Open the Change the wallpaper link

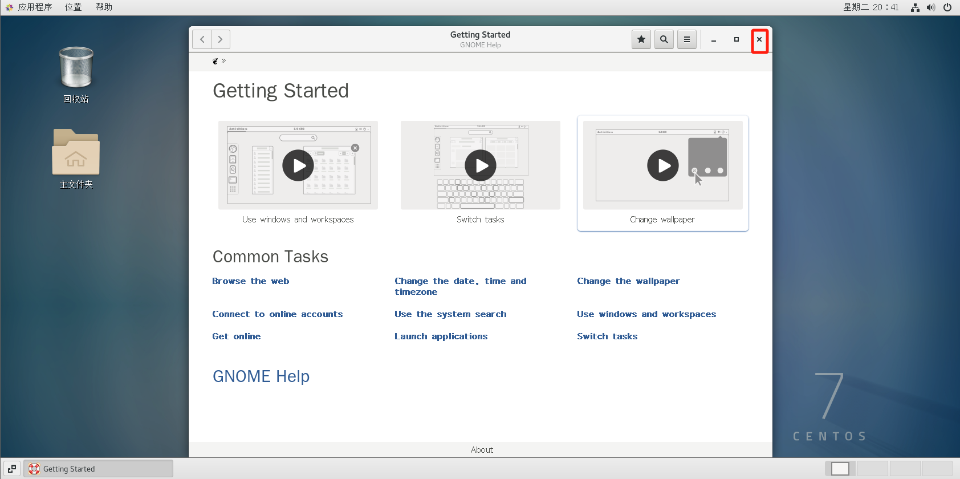[x=628, y=281]
